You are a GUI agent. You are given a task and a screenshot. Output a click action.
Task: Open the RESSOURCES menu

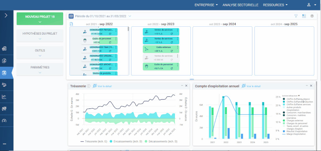pos(275,5)
